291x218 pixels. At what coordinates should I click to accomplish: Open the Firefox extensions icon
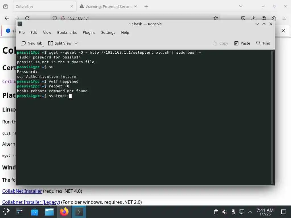click(x=274, y=18)
